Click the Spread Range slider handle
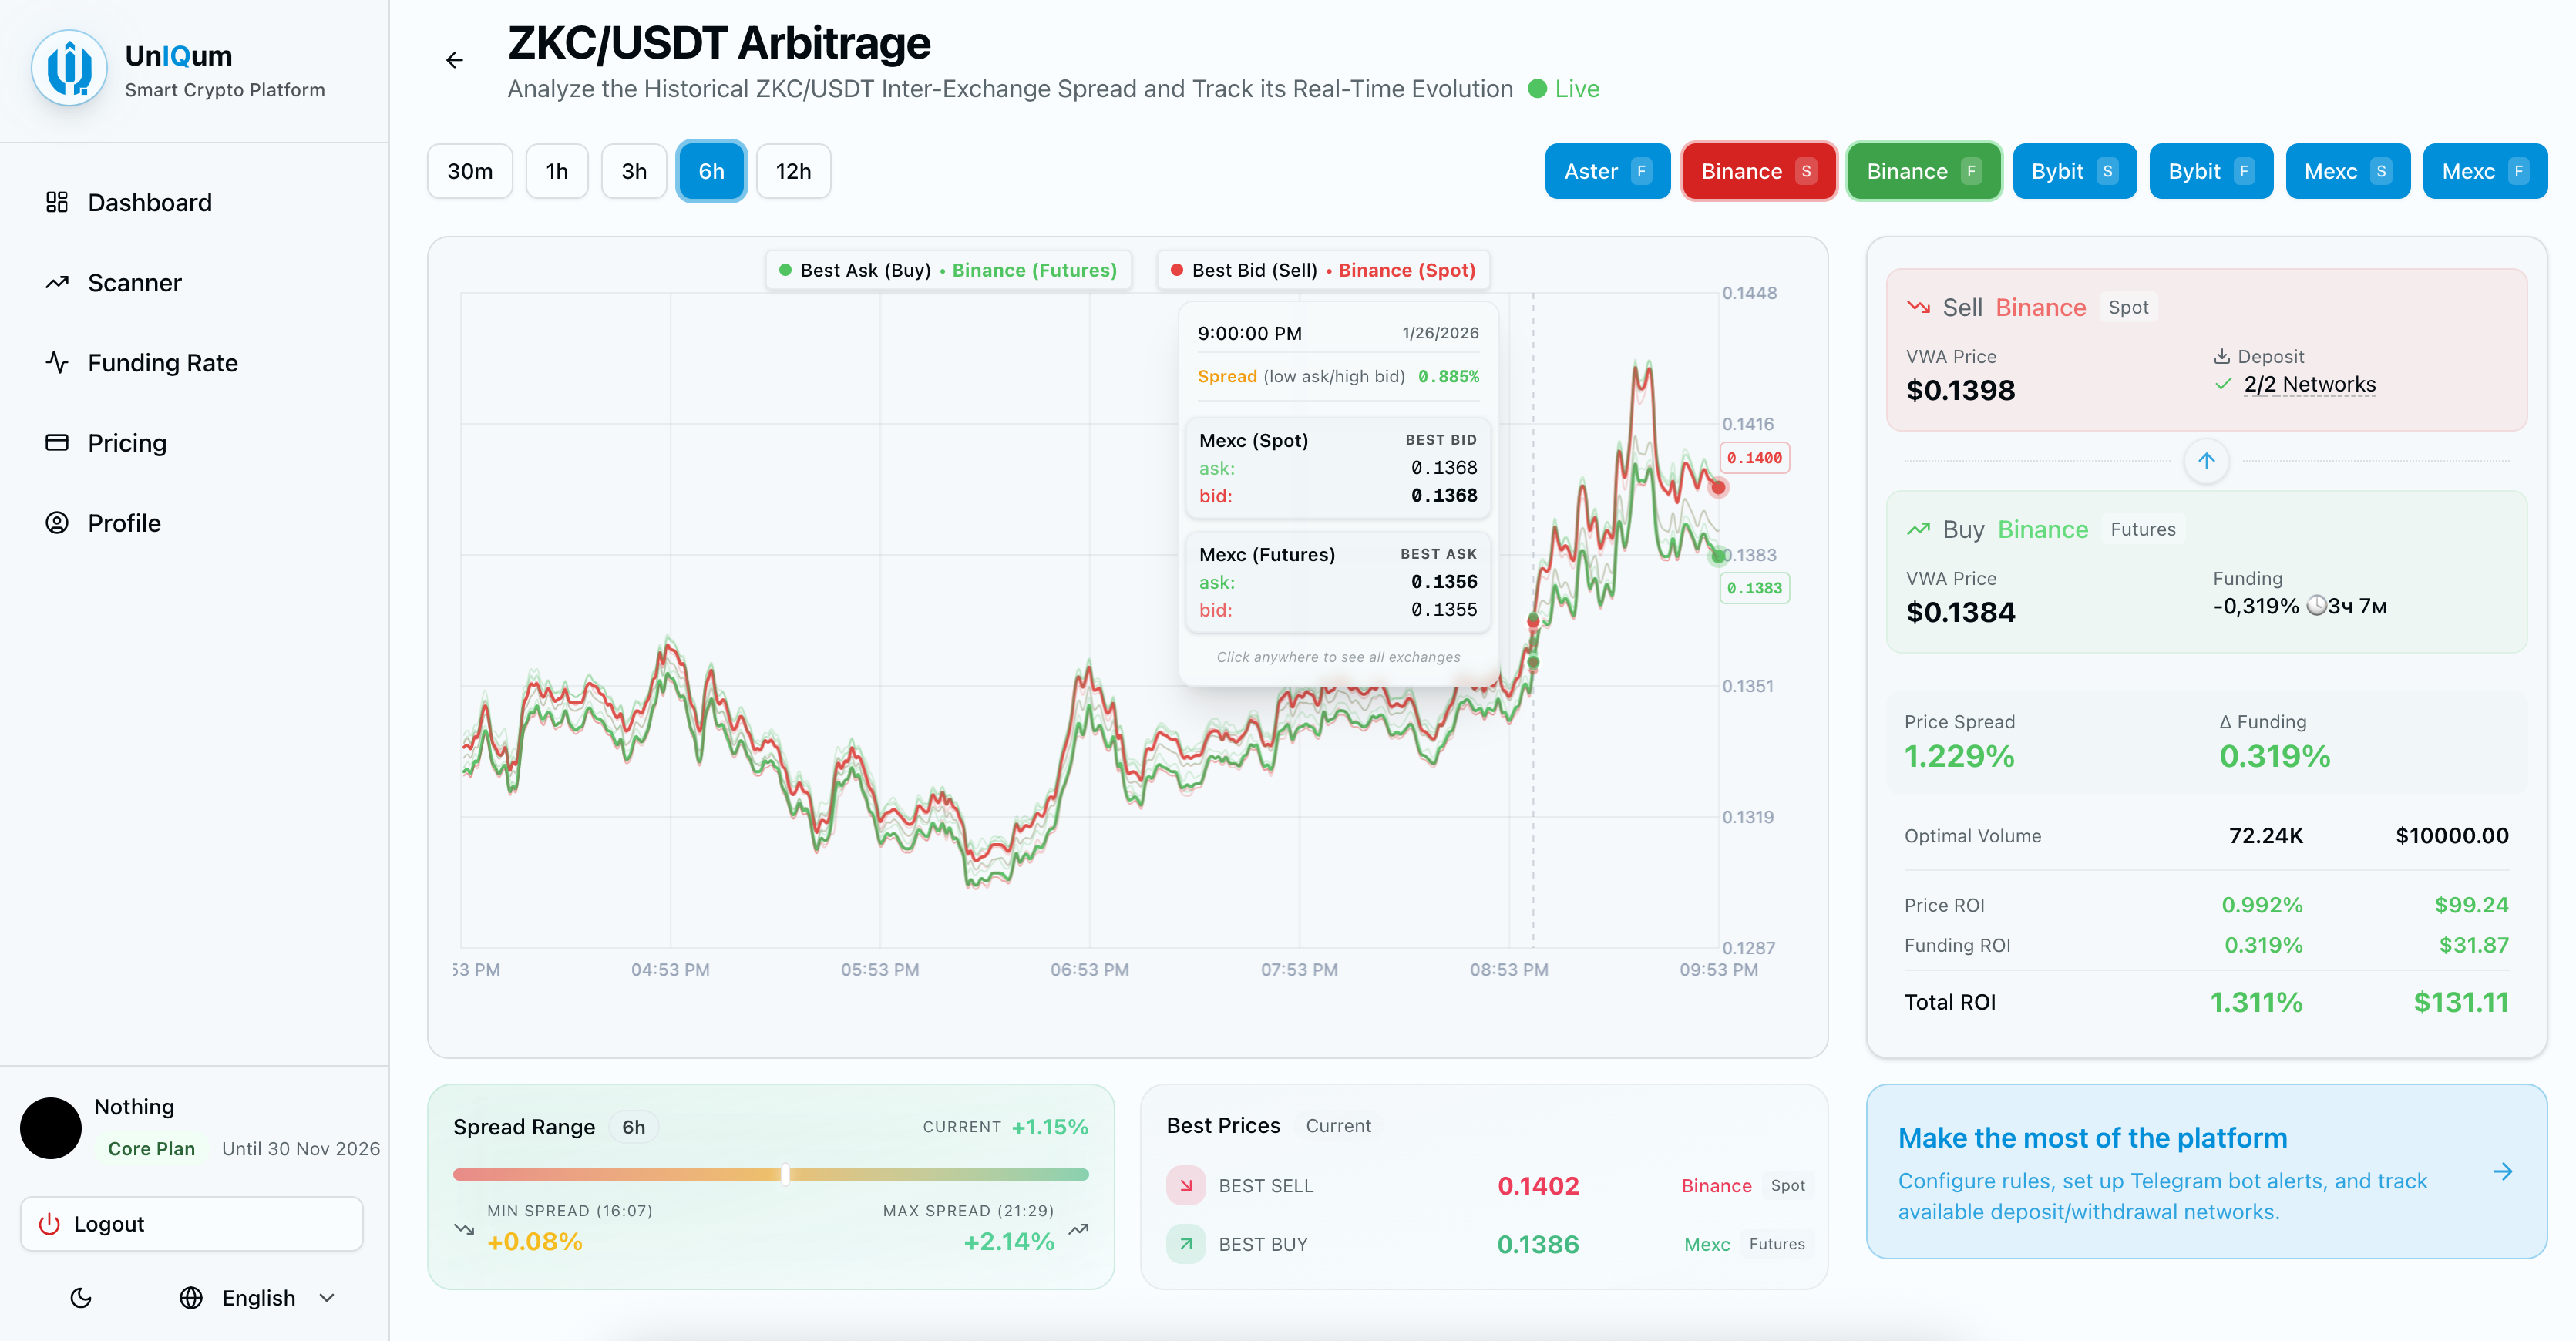The width and height of the screenshot is (2576, 1341). click(x=785, y=1174)
